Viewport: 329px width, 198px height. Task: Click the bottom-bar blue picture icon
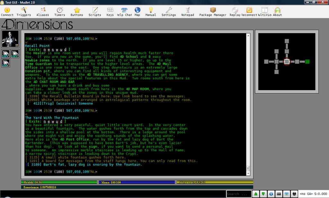pyautogui.click(x=287, y=194)
